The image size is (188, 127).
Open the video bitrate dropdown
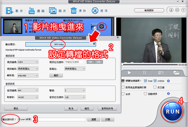[x=75, y=62]
